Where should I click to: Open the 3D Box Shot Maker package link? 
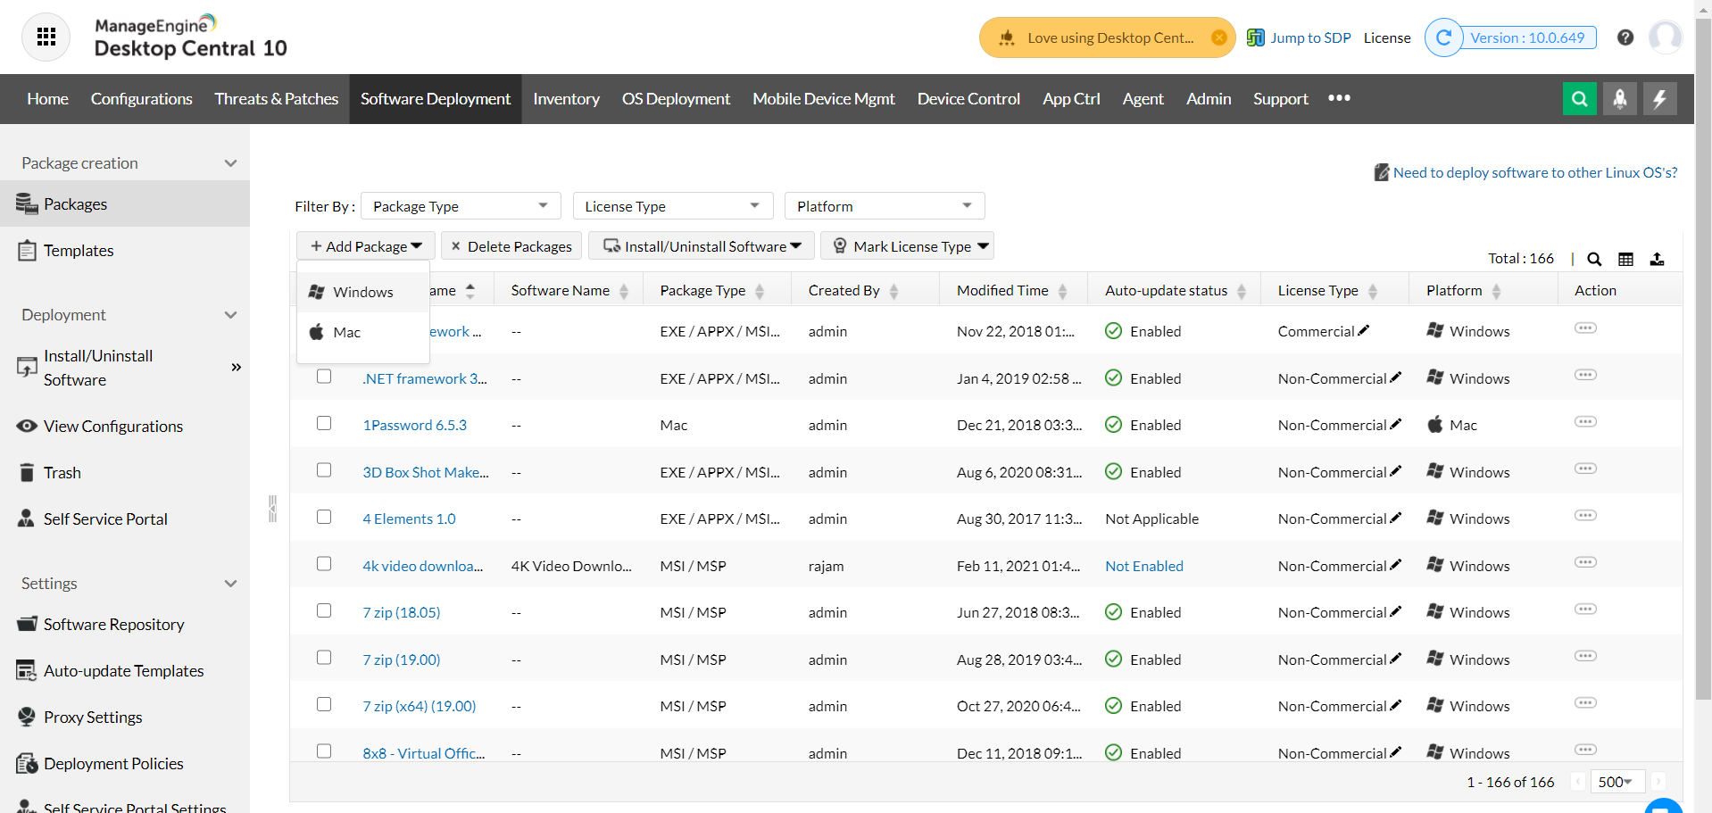(x=425, y=472)
